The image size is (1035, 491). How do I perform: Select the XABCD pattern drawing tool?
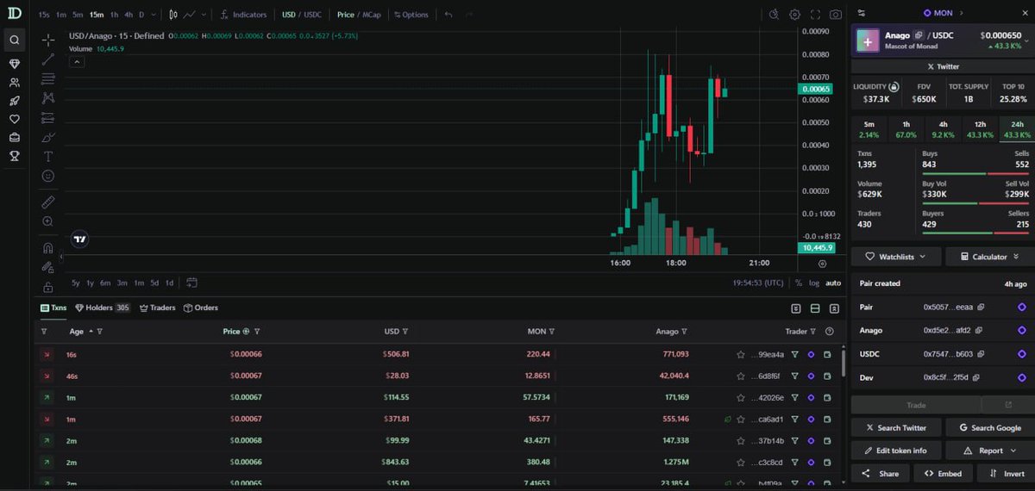point(48,98)
